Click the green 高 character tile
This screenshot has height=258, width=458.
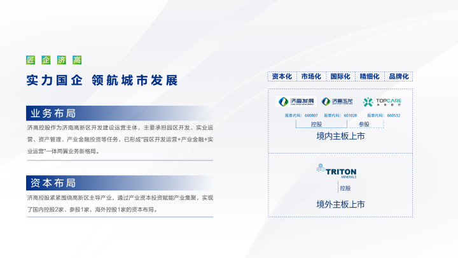pos(77,60)
